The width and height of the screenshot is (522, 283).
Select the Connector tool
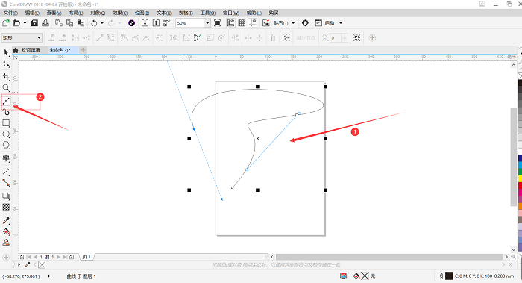[6, 183]
